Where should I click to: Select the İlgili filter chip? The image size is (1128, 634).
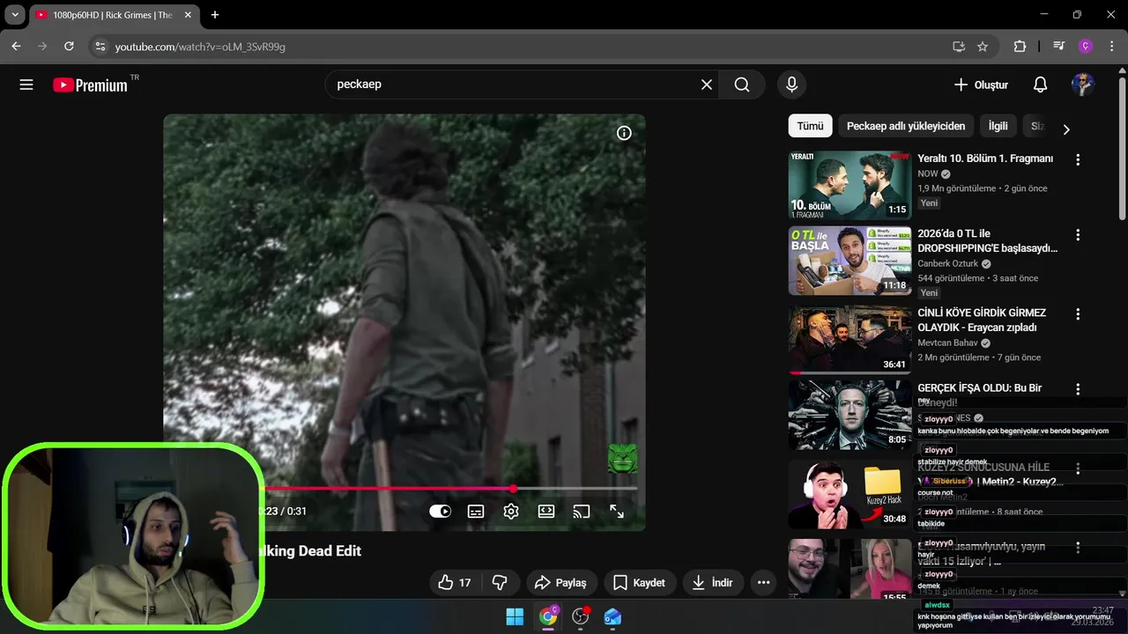point(998,126)
